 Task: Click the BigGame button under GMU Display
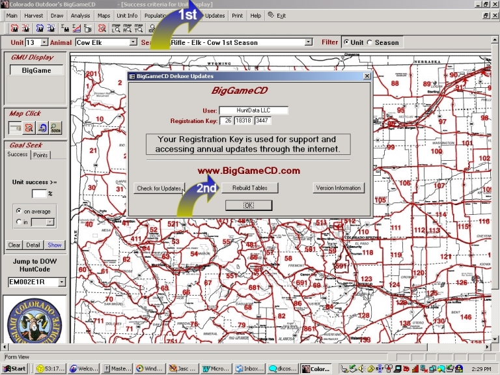click(x=36, y=70)
